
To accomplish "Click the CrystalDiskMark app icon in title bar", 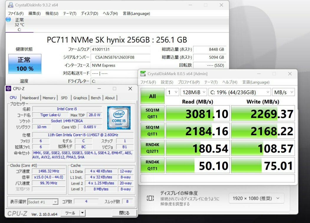I will 143,74.
